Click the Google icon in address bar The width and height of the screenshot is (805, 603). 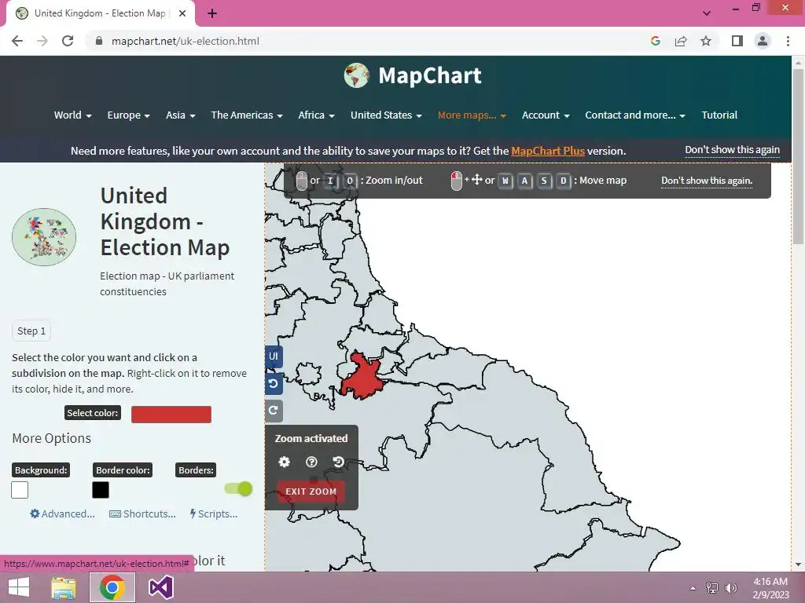(655, 41)
